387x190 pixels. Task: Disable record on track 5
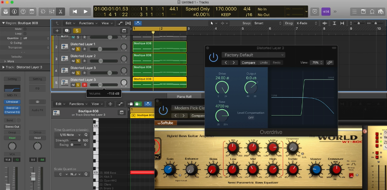click(x=84, y=85)
